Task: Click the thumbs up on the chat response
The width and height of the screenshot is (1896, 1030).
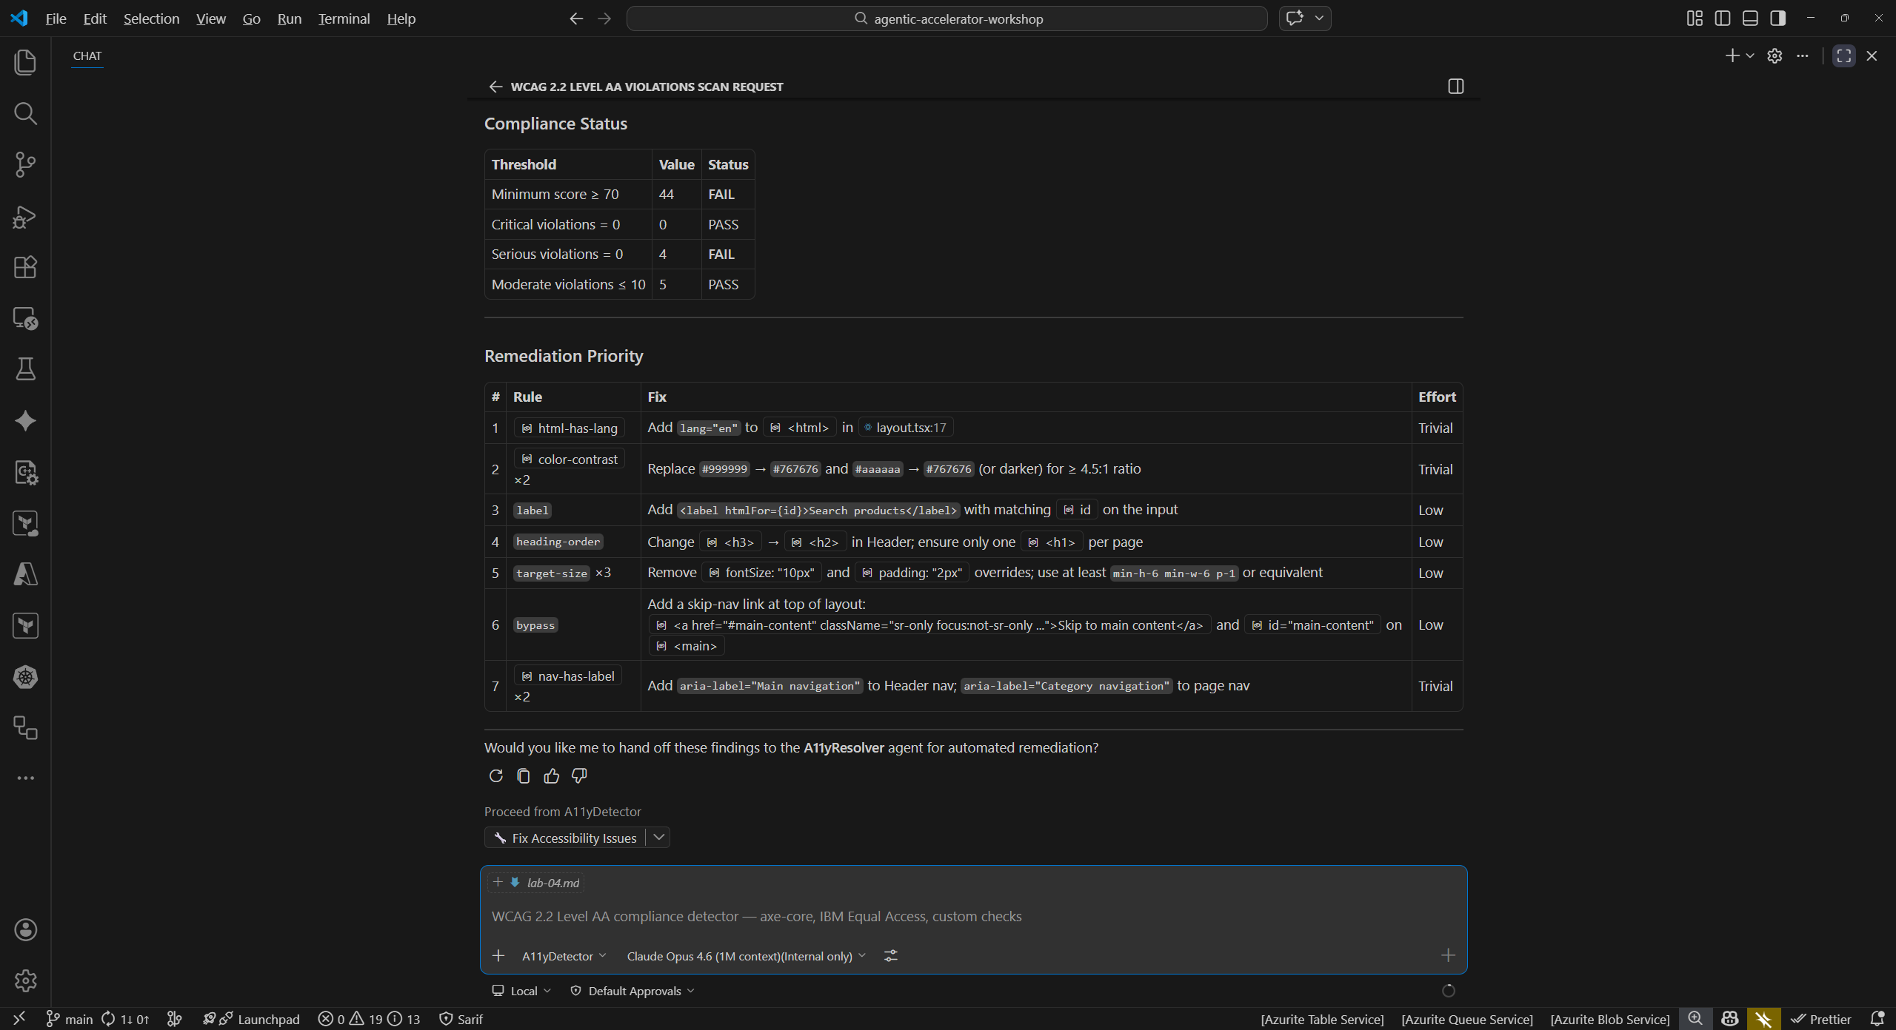Action: coord(552,775)
